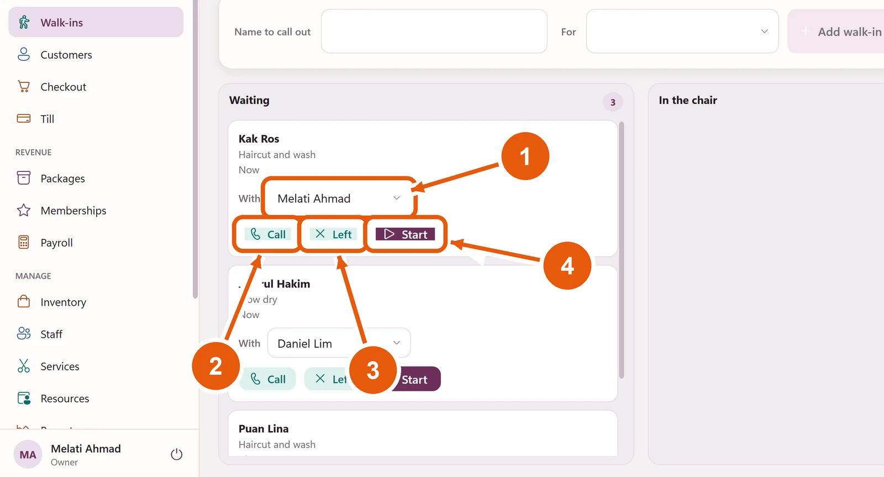Click the MA user avatar
Viewport: 884px width, 477px height.
pyautogui.click(x=28, y=454)
